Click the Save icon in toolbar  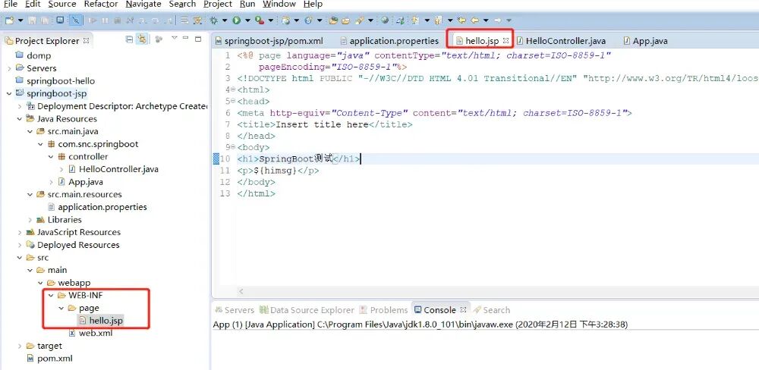pyautogui.click(x=32, y=20)
